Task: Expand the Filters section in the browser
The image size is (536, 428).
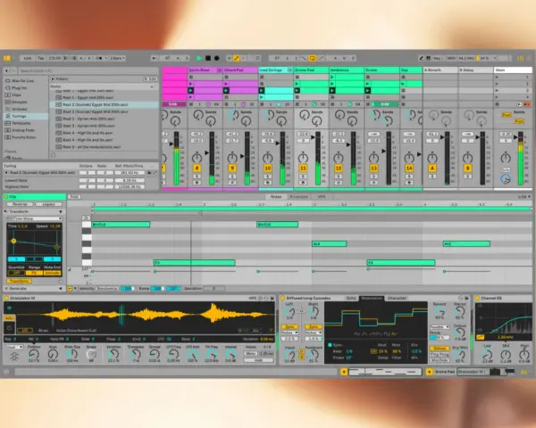Action: [x=53, y=78]
